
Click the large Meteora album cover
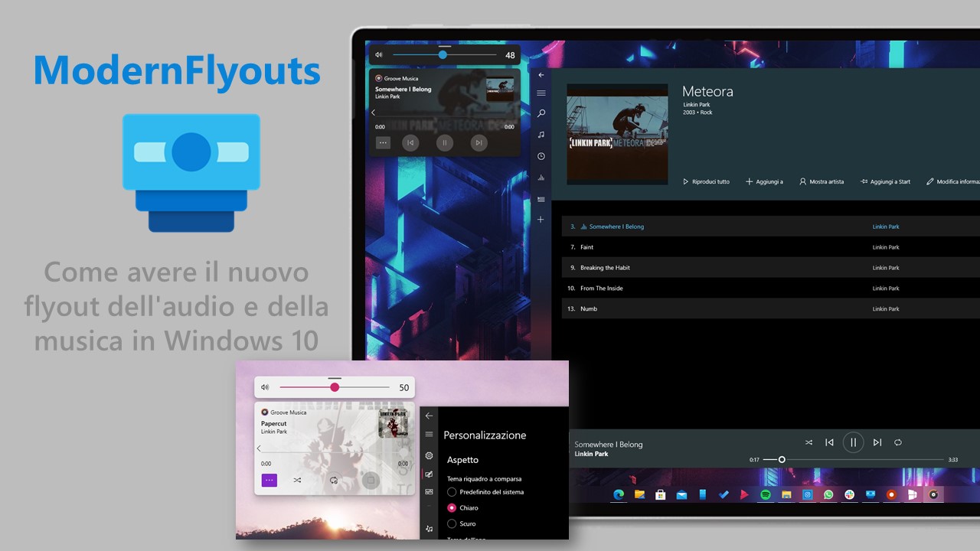click(617, 134)
